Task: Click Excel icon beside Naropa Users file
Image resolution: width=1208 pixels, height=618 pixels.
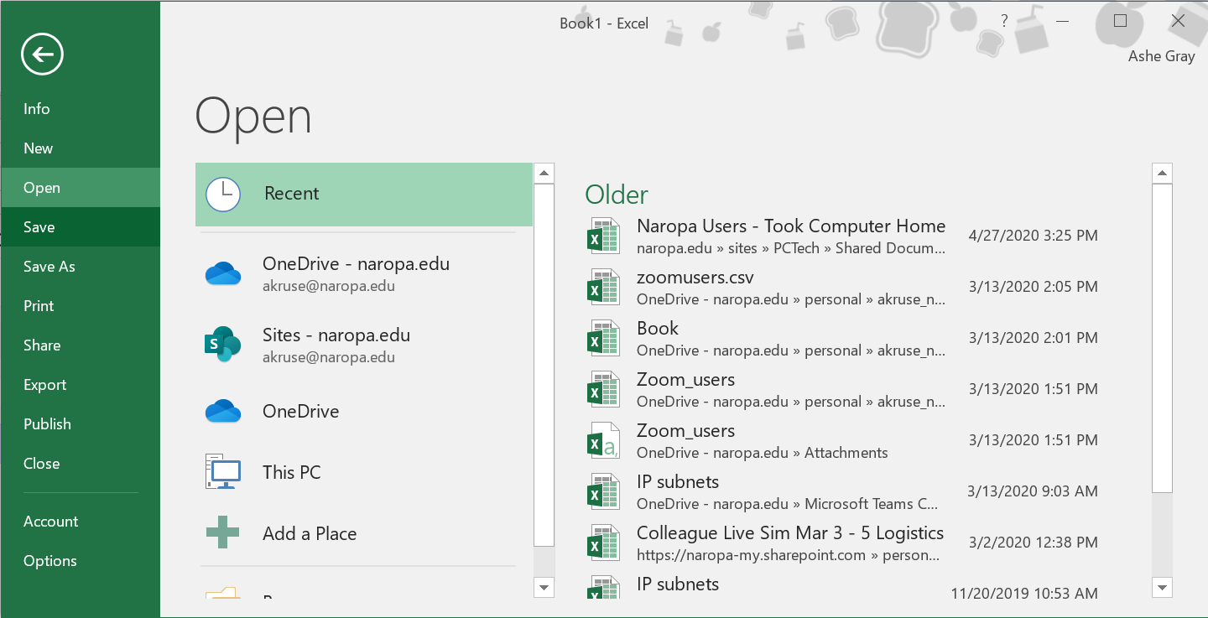Action: (603, 236)
